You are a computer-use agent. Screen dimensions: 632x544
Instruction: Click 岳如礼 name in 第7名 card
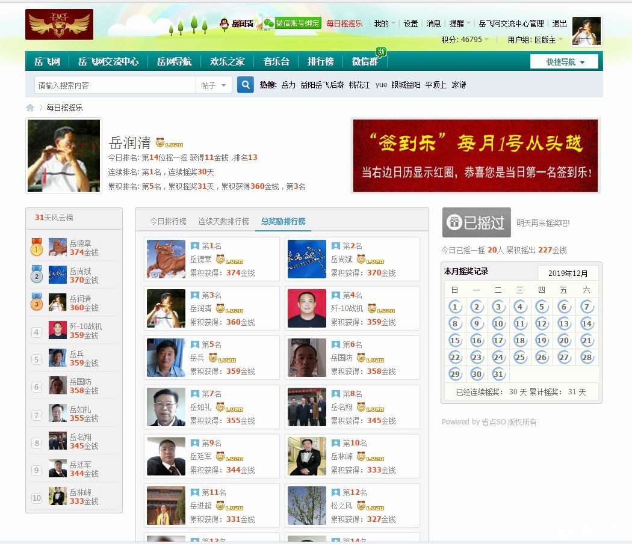tap(200, 407)
